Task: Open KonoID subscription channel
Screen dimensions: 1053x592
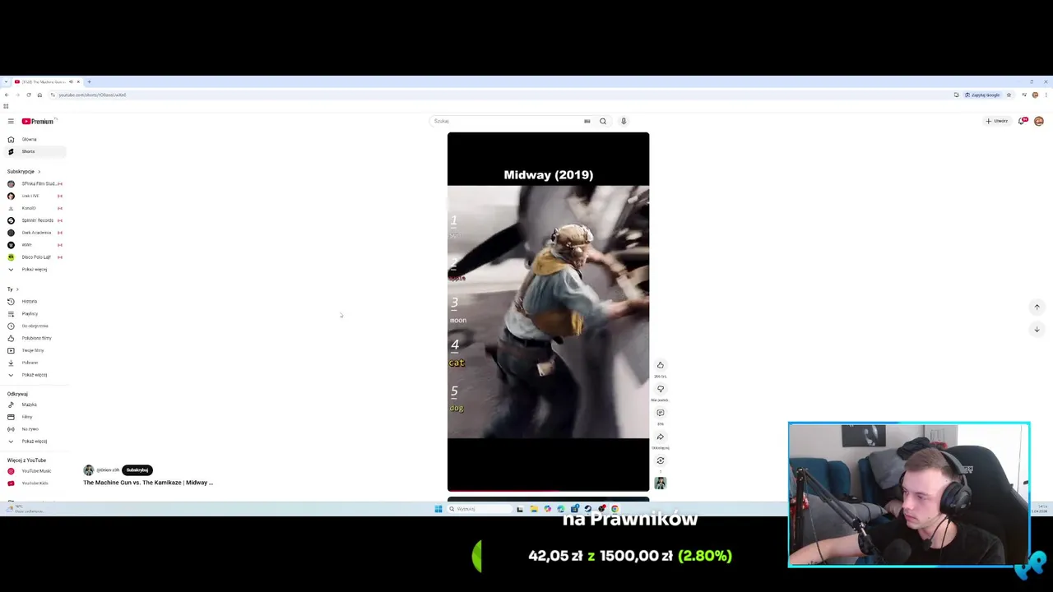Action: [x=33, y=208]
